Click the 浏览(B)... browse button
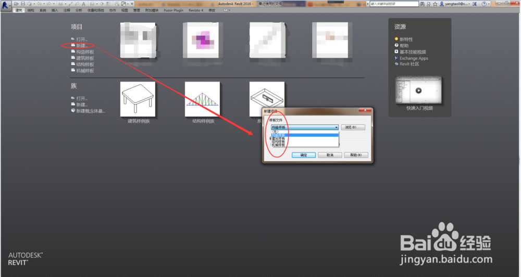The width and height of the screenshot is (521, 277). point(353,127)
